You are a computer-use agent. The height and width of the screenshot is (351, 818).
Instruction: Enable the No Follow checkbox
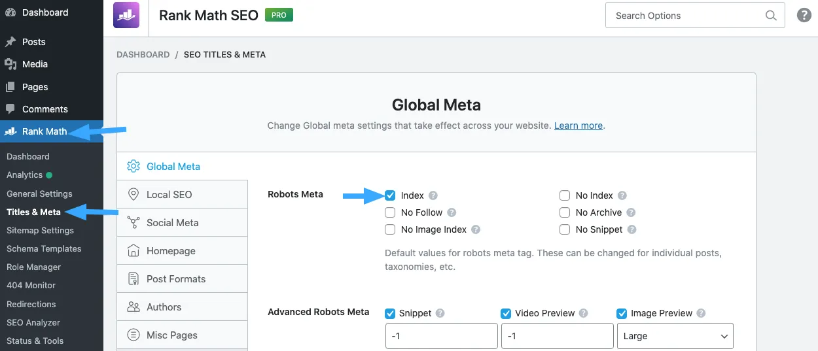[390, 212]
